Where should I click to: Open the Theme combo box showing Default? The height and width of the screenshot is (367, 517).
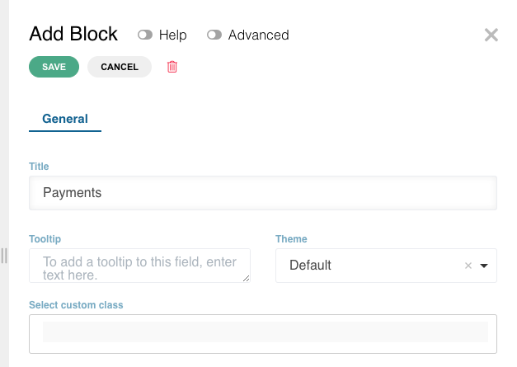(x=386, y=266)
